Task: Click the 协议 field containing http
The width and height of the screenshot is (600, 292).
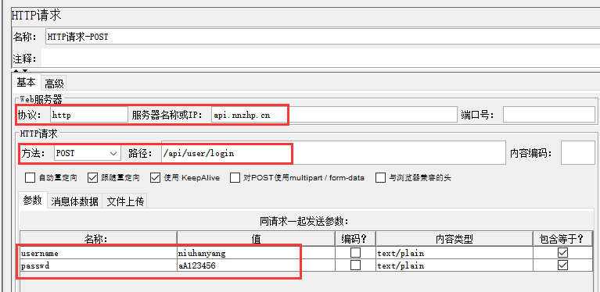Action: pos(89,115)
